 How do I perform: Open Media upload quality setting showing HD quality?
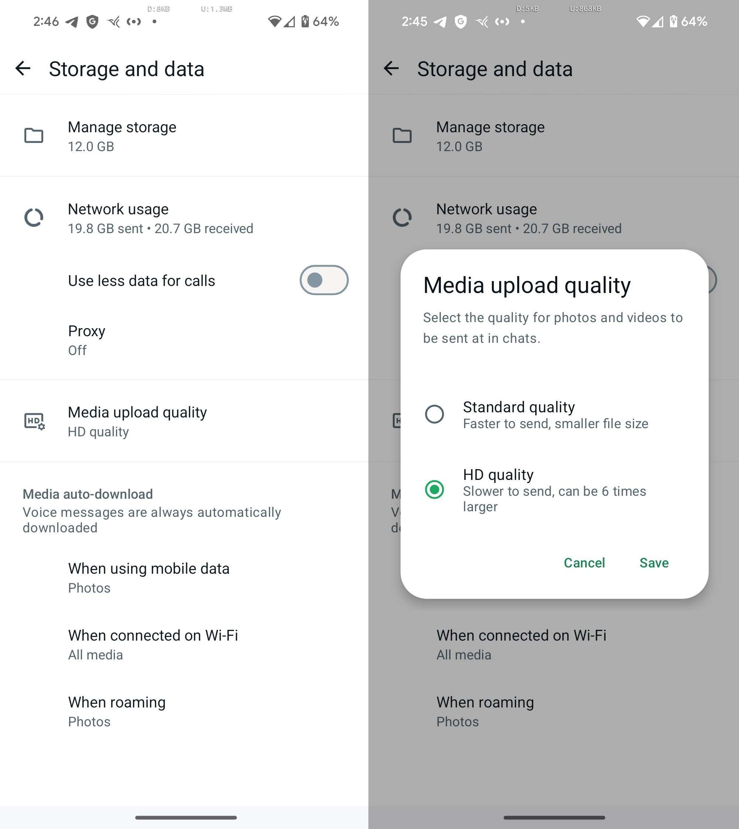pos(184,421)
